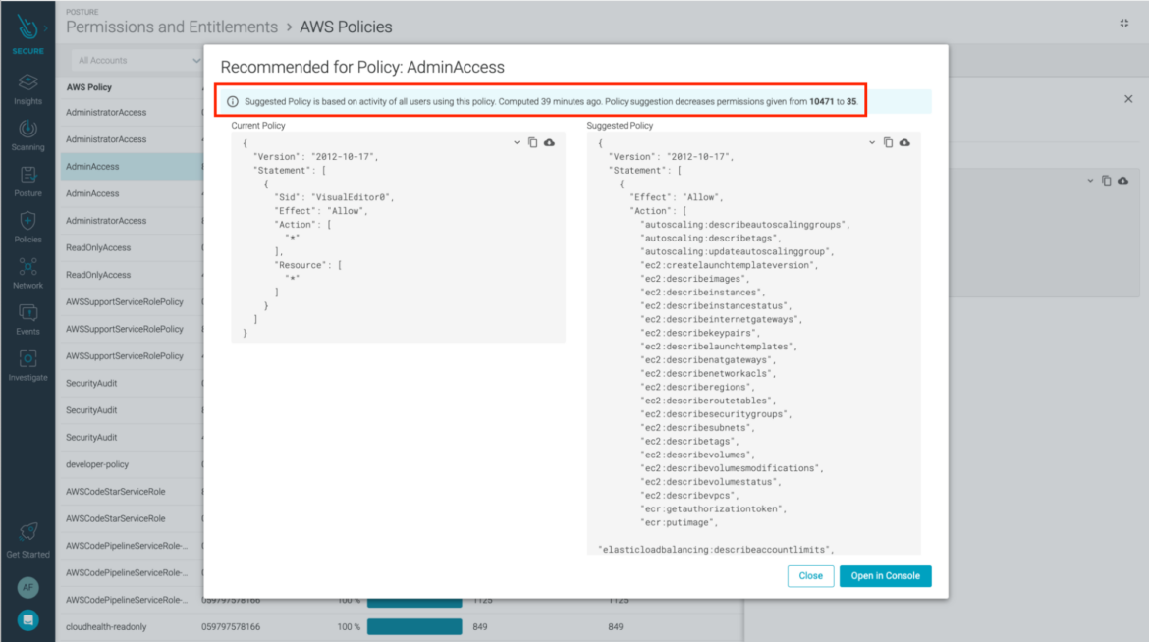Exit full screen mode icon

tap(1124, 24)
